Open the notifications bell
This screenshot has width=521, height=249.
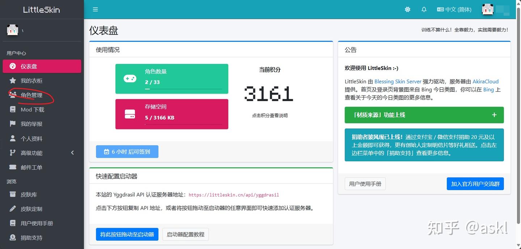tap(424, 9)
